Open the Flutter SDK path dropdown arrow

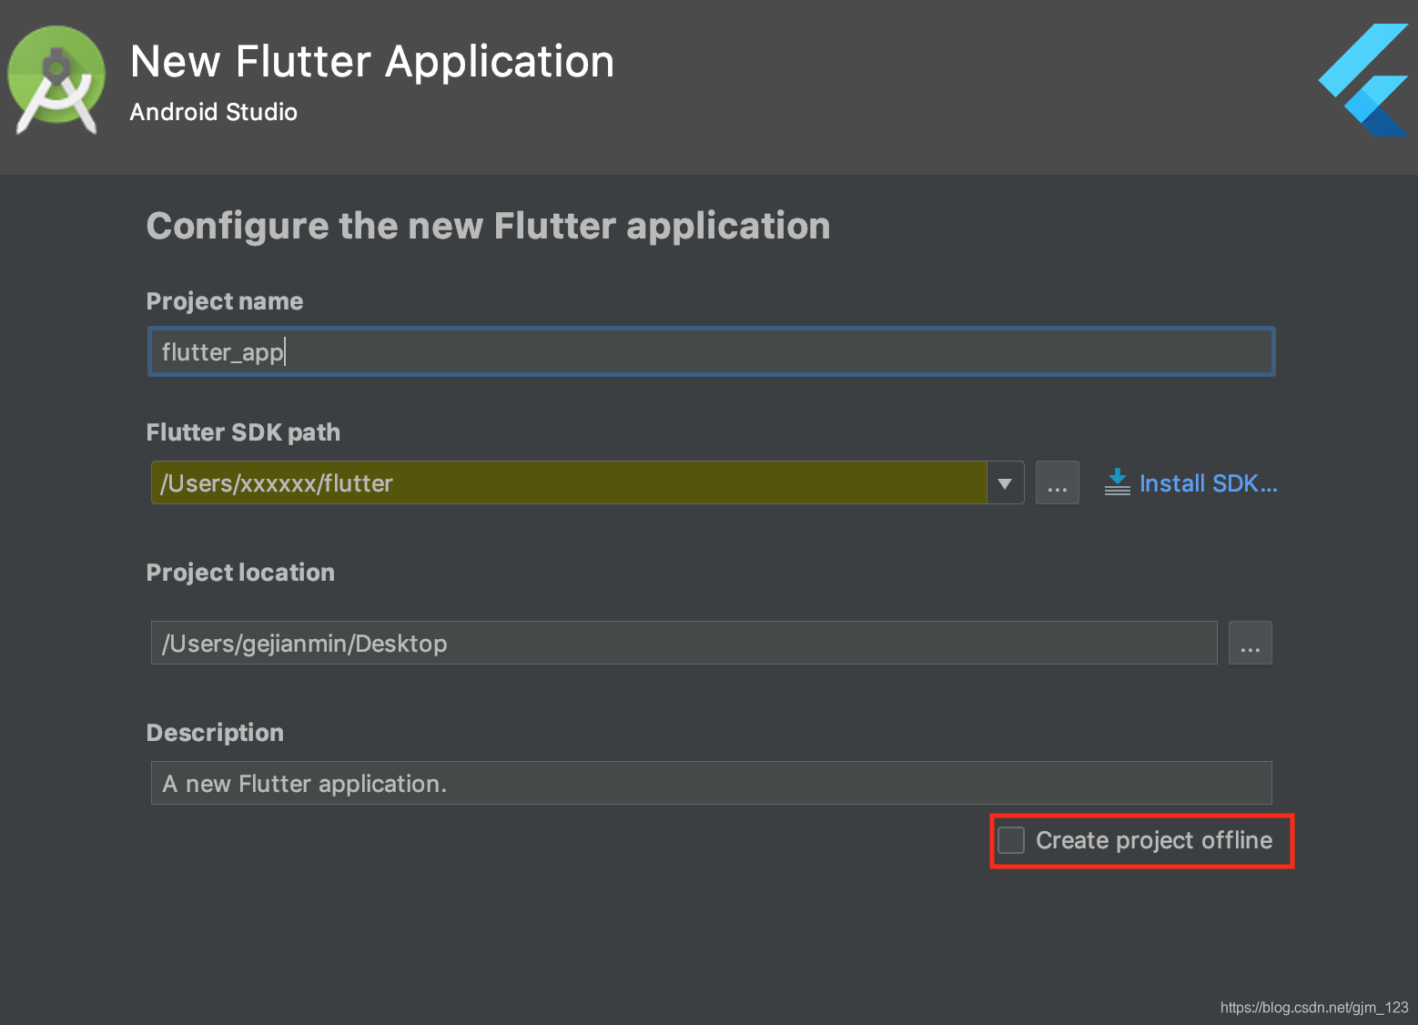(1005, 483)
